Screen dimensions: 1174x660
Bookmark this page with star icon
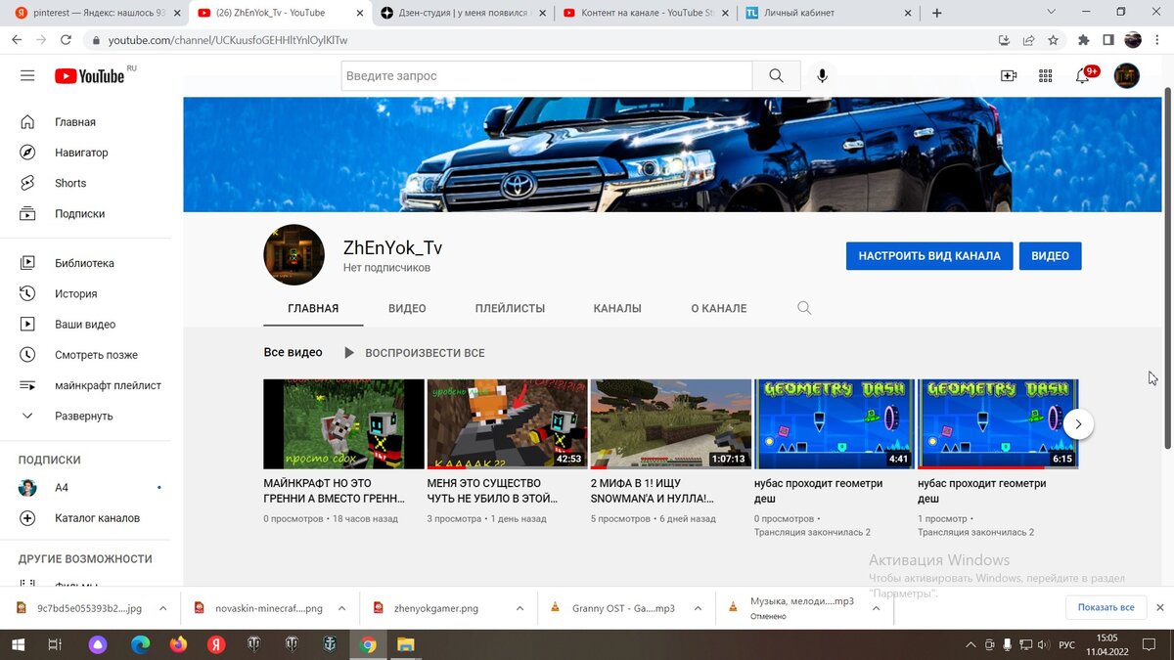[x=1053, y=40]
